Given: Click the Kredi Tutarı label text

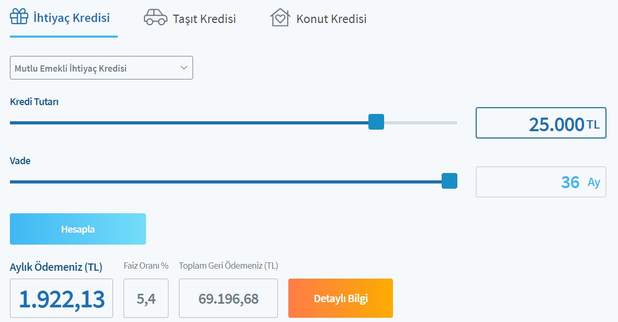Looking at the screenshot, I should coord(35,101).
